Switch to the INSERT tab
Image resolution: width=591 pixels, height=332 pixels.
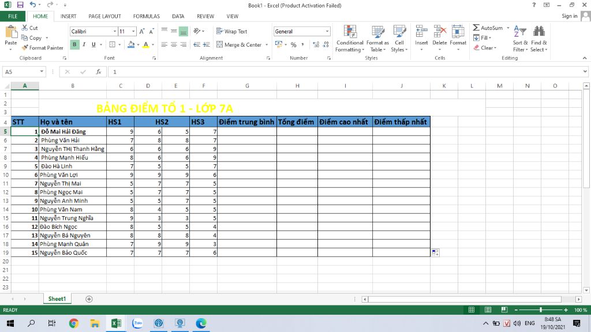(x=68, y=16)
